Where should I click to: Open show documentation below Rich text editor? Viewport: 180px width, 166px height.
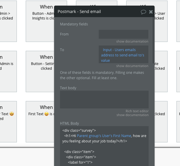click(132, 115)
